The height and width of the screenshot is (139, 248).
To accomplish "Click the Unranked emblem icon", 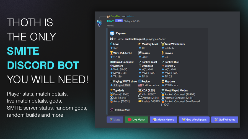I will (140, 66).
